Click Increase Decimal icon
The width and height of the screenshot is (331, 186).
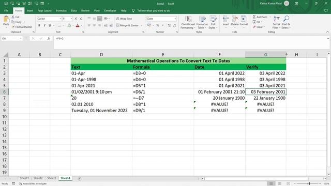coord(169,25)
